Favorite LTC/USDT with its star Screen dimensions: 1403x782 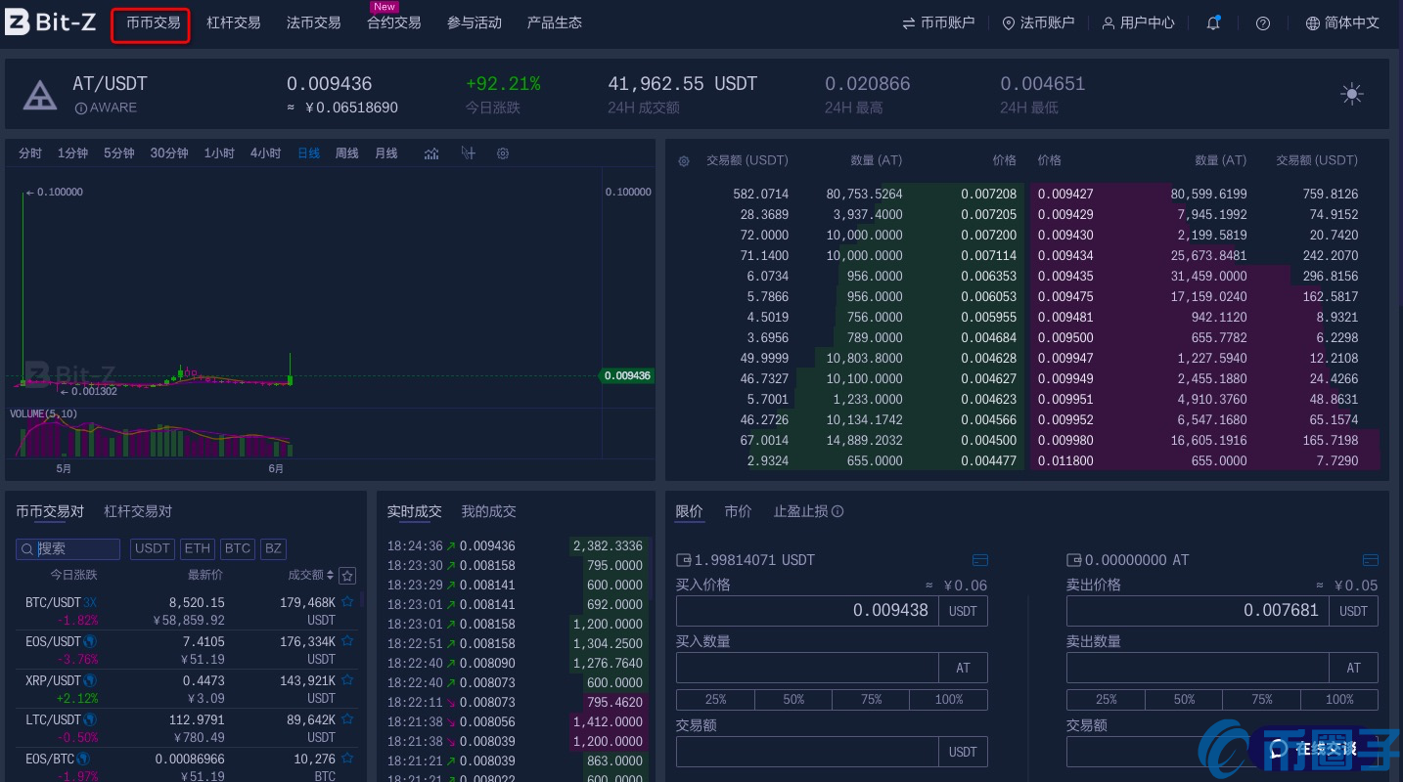[x=347, y=719]
